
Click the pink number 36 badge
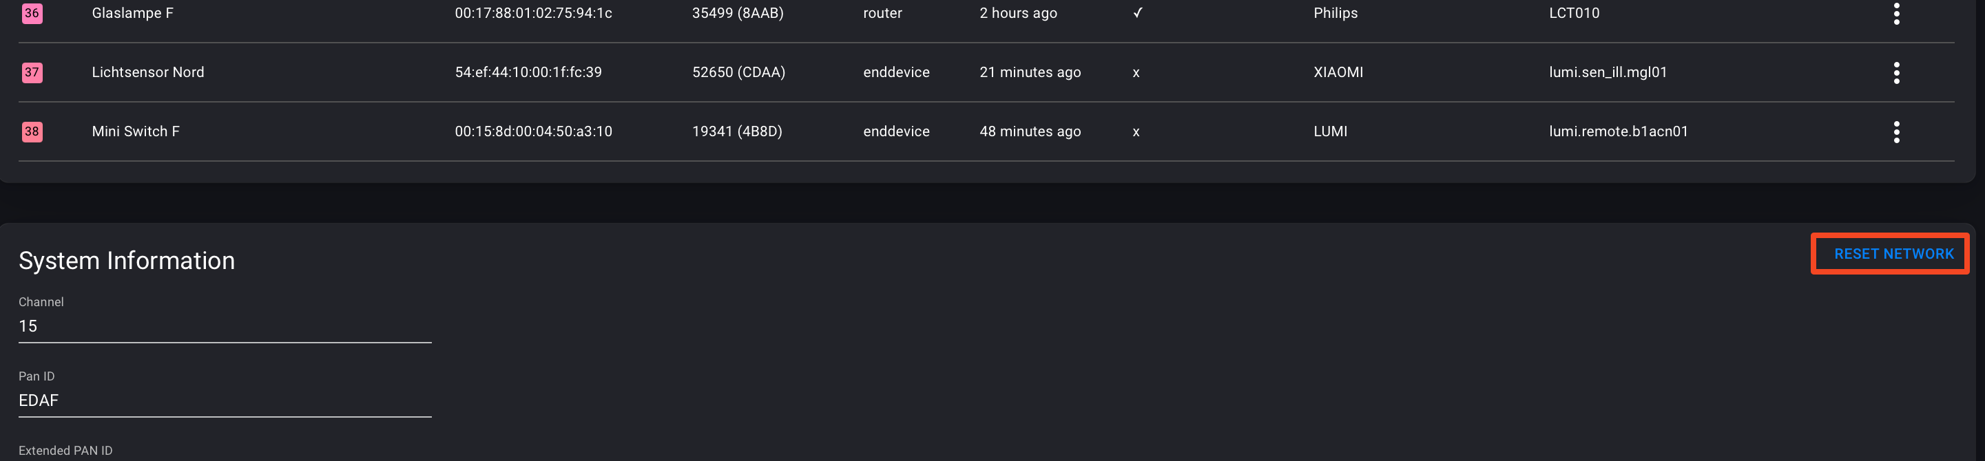click(32, 13)
